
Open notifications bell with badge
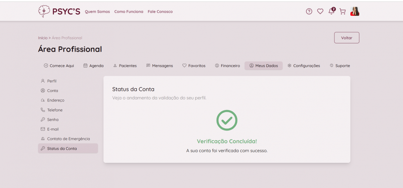pos(331,11)
